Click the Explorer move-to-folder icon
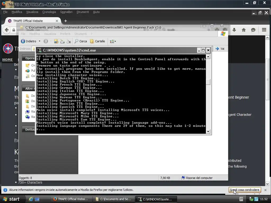This screenshot has width=271, height=203. 56,41
